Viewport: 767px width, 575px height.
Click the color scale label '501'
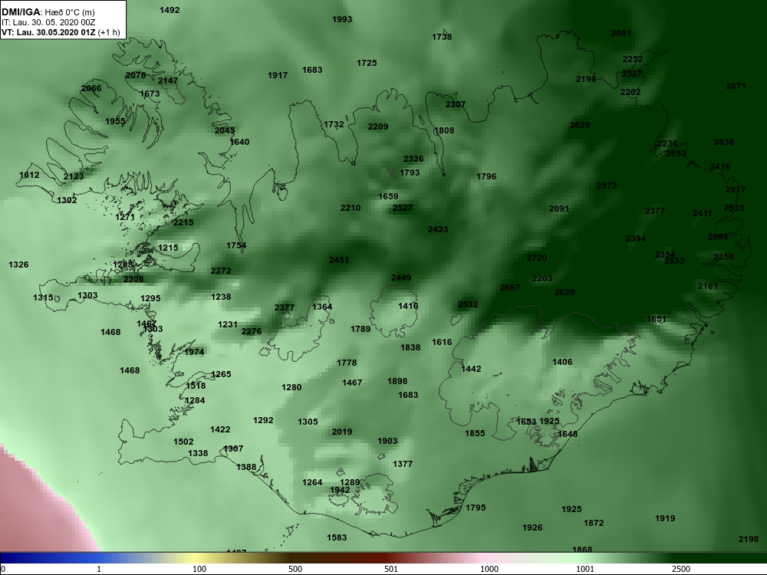pyautogui.click(x=391, y=569)
